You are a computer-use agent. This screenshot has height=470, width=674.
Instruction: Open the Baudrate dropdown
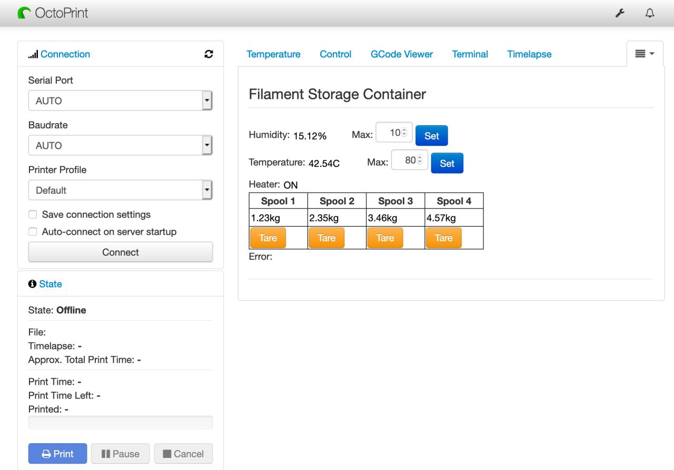121,145
